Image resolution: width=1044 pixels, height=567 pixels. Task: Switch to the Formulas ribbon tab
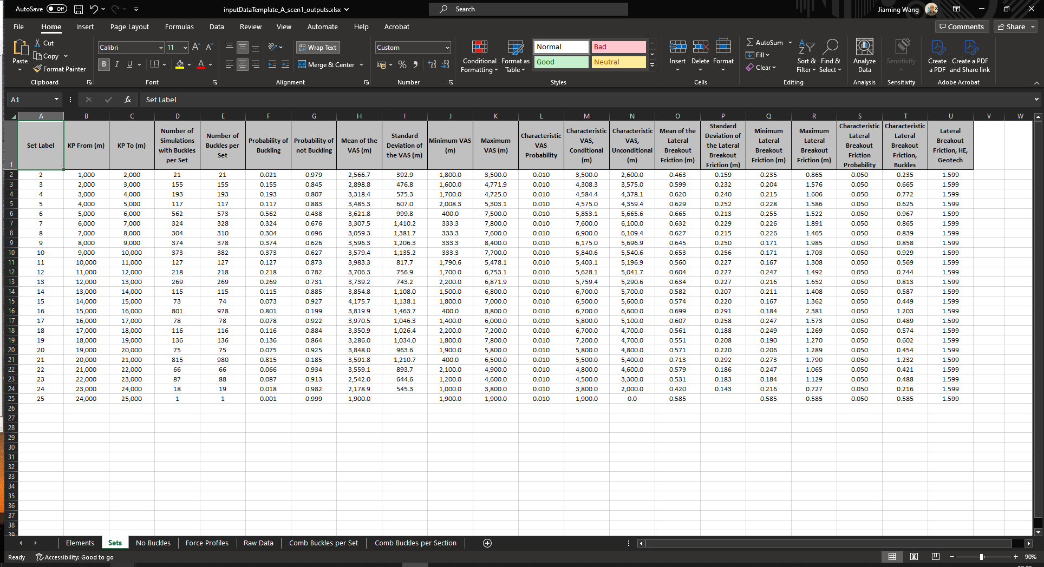(179, 27)
